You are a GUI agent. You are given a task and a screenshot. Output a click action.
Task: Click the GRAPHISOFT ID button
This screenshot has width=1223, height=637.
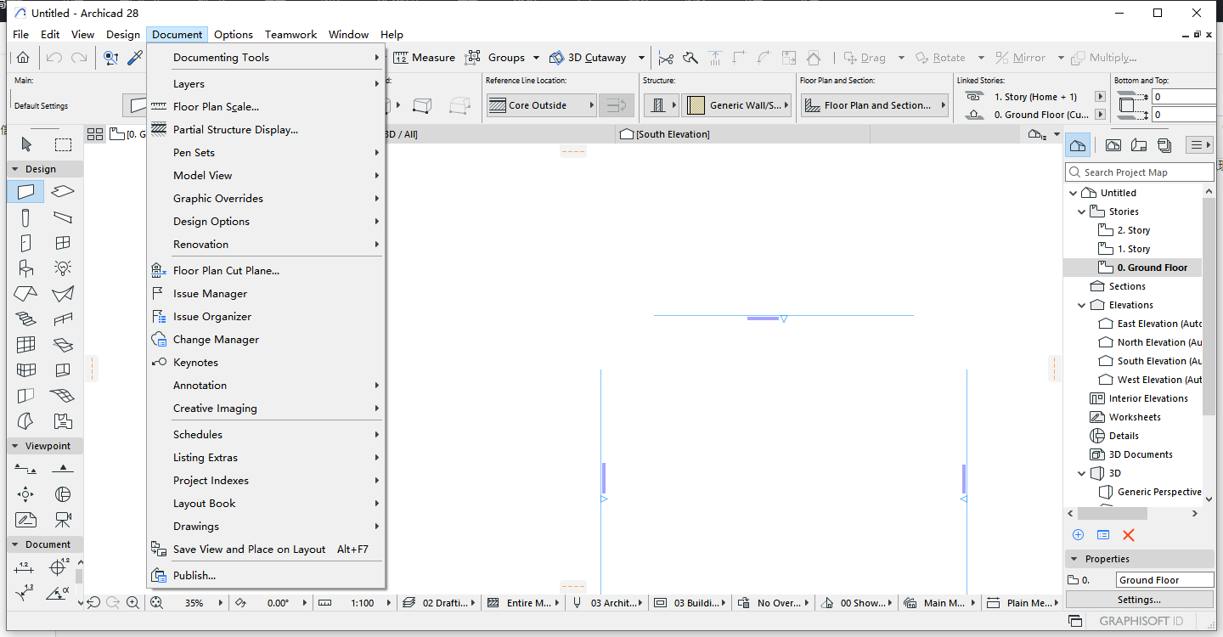coord(1141,621)
